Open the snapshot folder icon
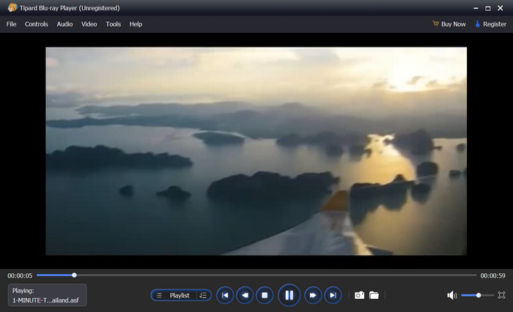The width and height of the screenshot is (513, 312). pyautogui.click(x=374, y=295)
